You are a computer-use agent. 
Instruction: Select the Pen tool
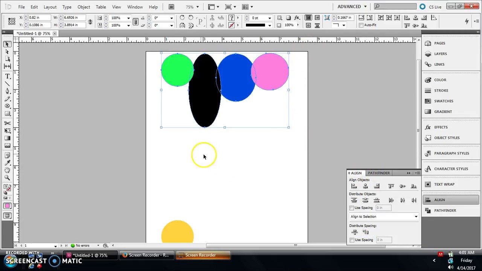point(7,91)
